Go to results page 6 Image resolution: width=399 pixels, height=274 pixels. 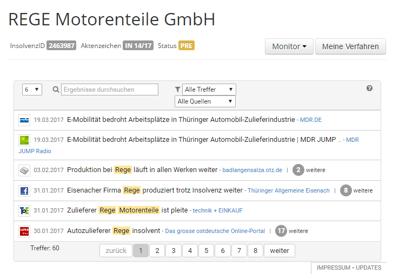pos(223,251)
